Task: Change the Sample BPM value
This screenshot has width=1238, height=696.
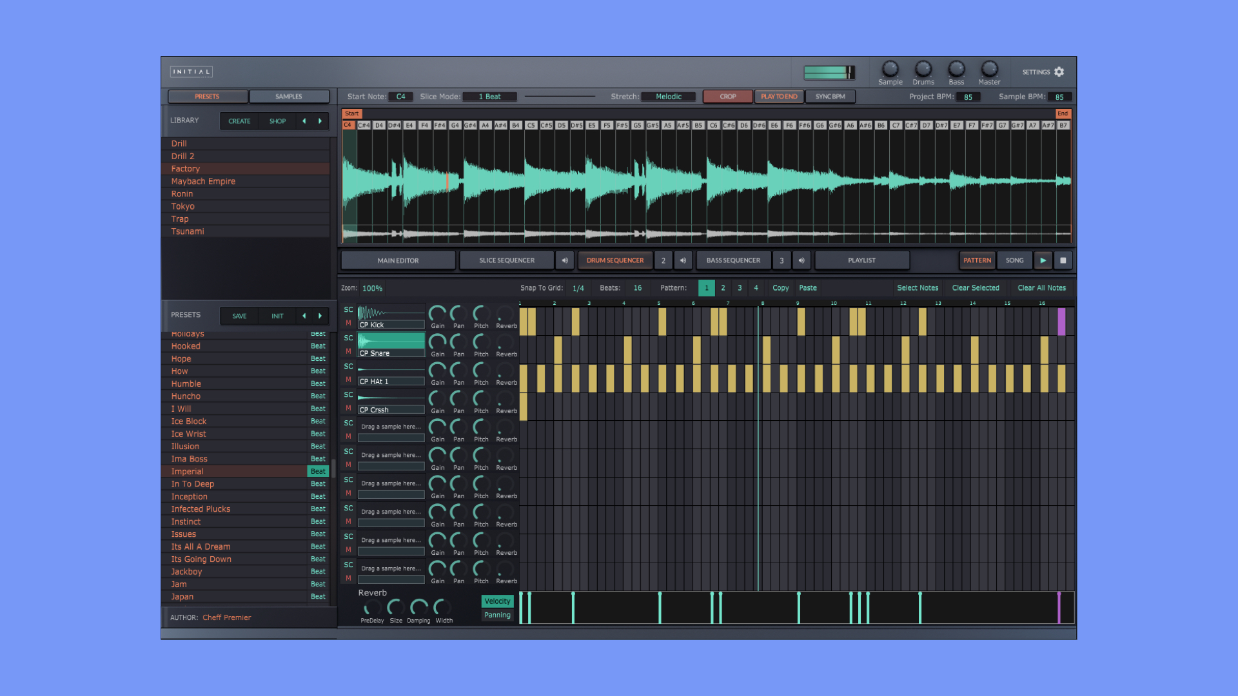Action: point(1059,97)
